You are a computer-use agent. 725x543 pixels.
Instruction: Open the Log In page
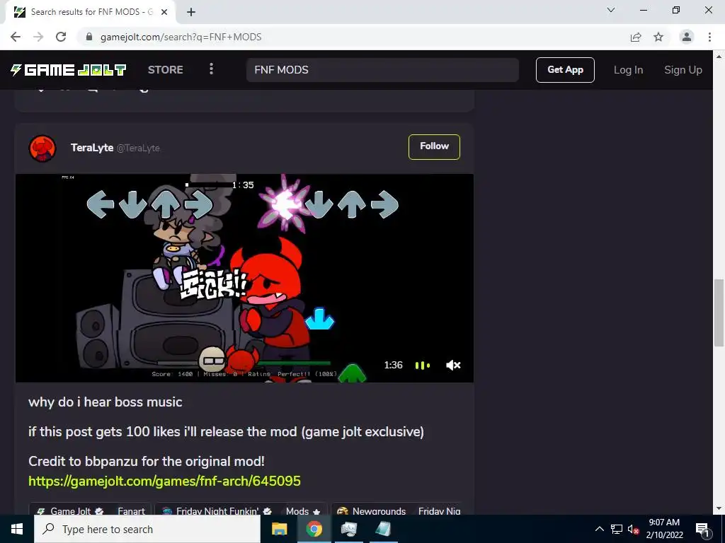pyautogui.click(x=628, y=70)
